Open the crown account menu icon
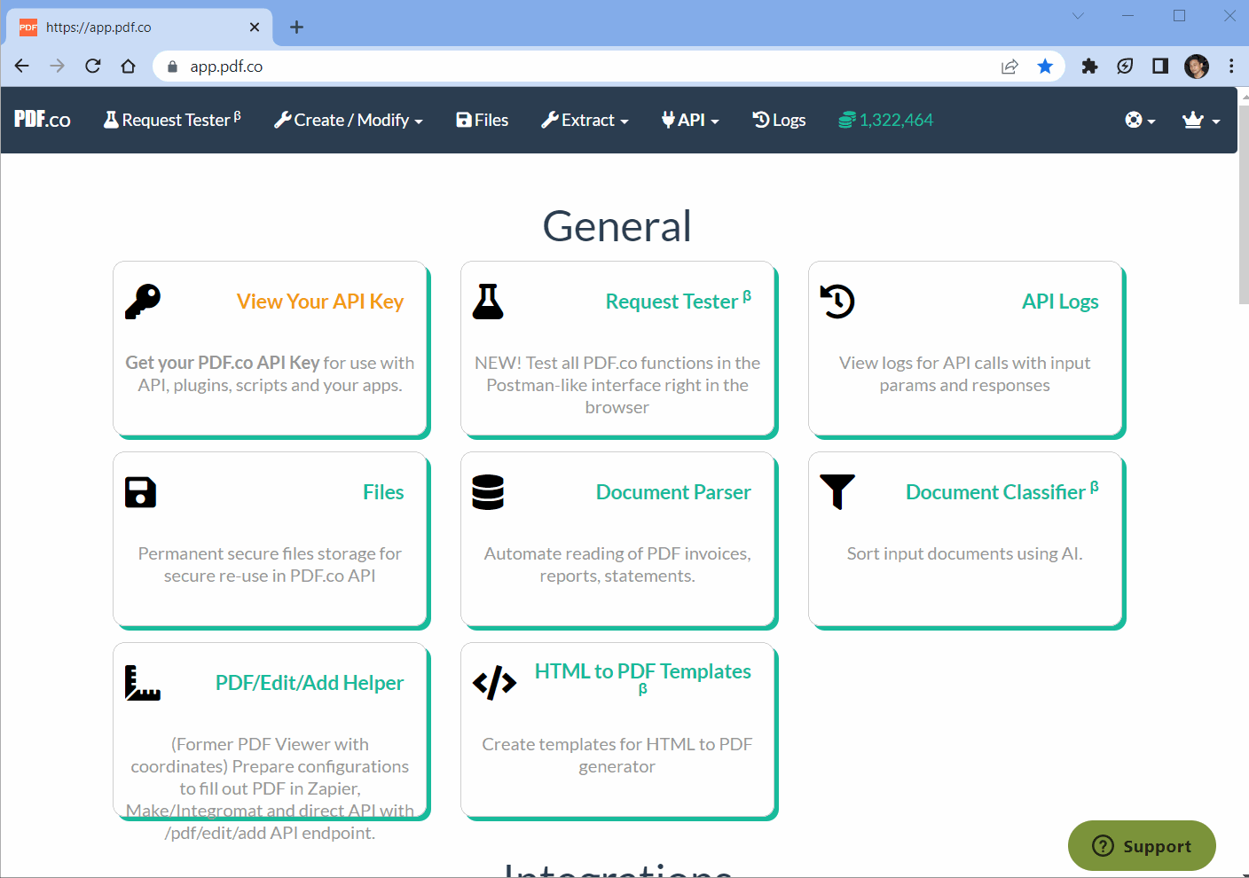Viewport: 1249px width, 878px height. pyautogui.click(x=1193, y=120)
